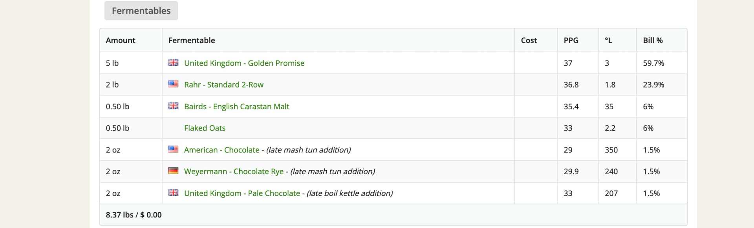The height and width of the screenshot is (228, 754).
Task: Open Weyermann - Chocolate Rye link
Action: (x=234, y=171)
